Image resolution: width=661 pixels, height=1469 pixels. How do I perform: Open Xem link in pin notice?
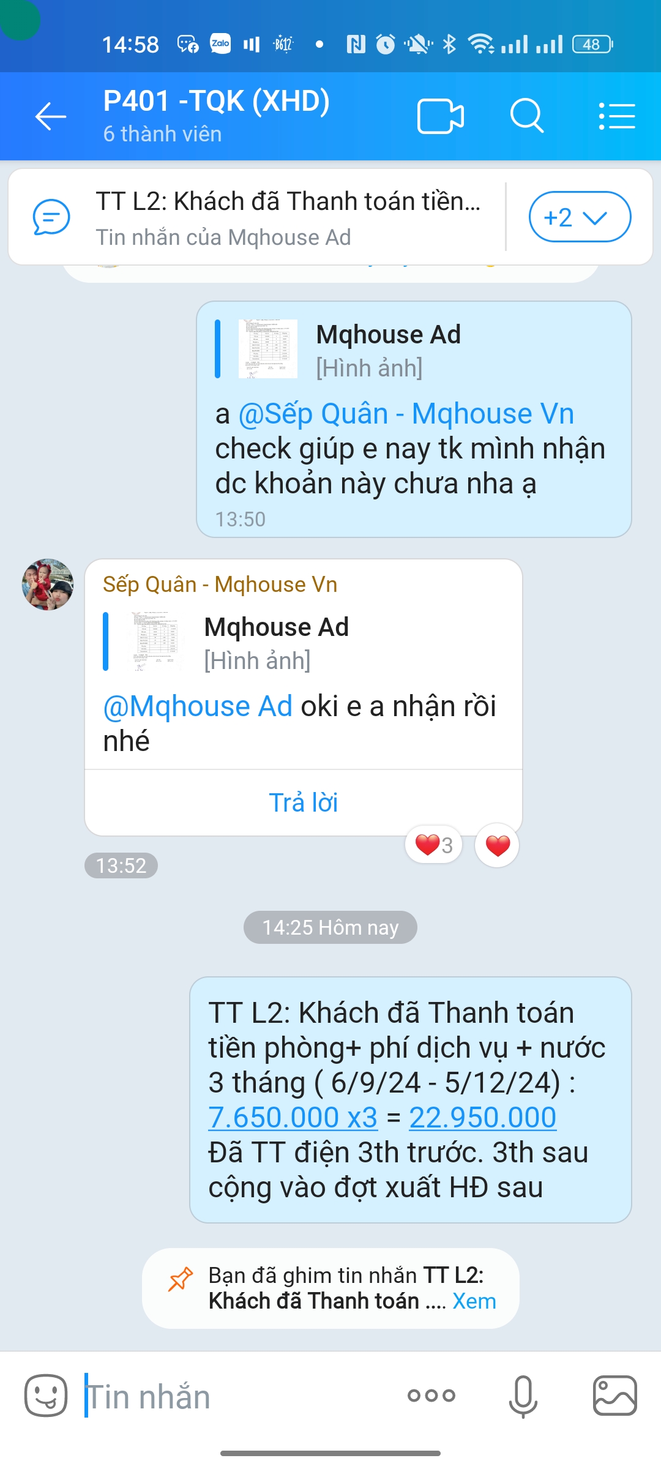click(x=474, y=1301)
